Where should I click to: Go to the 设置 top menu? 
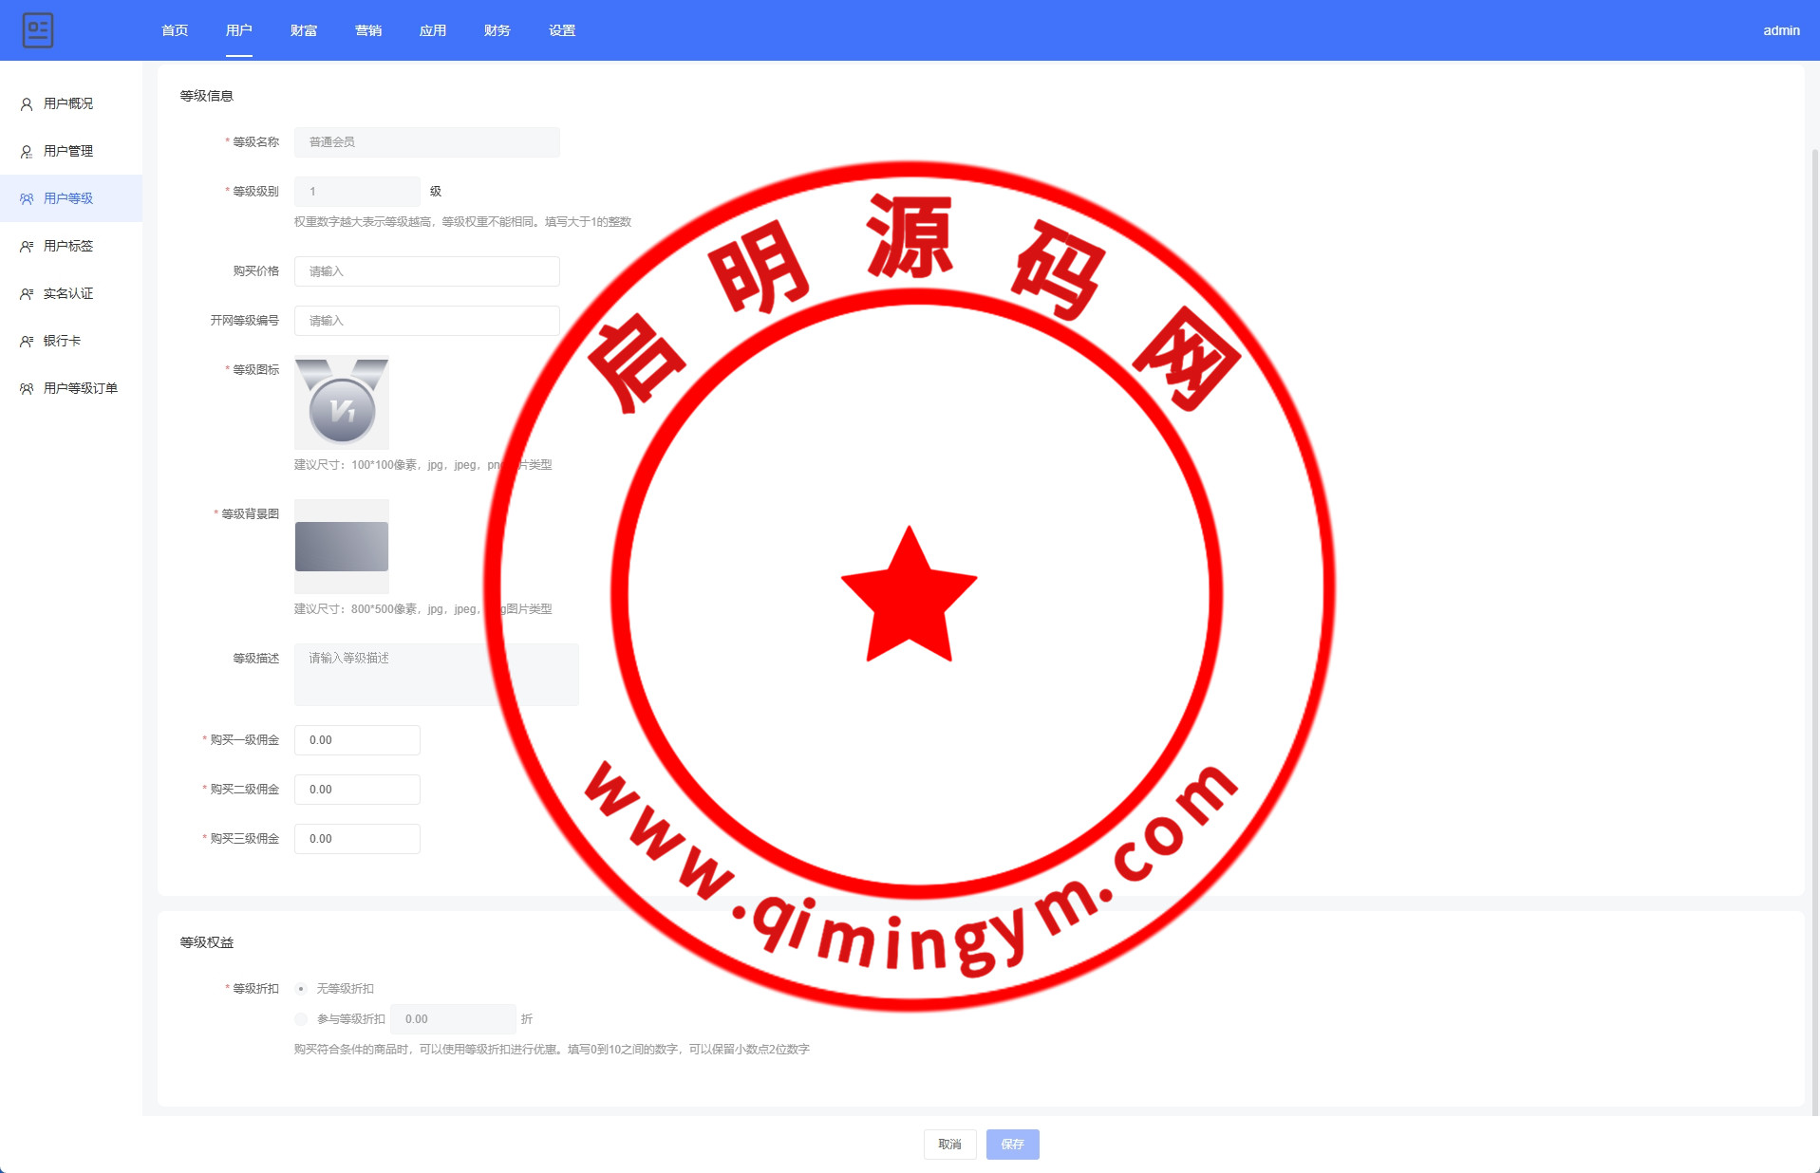[562, 30]
